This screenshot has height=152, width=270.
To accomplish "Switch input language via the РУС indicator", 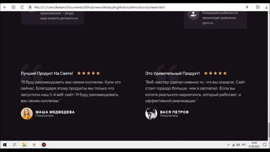I will coord(244,145).
